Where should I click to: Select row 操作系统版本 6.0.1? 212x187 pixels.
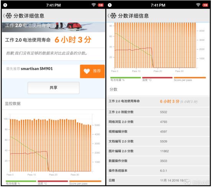click(158, 171)
